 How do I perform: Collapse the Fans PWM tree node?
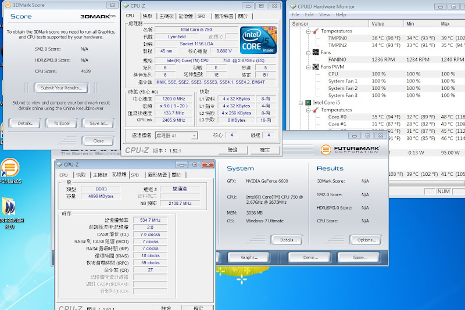click(x=309, y=67)
